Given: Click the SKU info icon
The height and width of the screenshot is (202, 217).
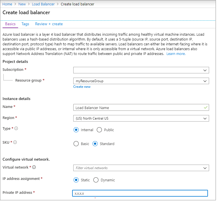Looking at the screenshot, I should (15, 142).
